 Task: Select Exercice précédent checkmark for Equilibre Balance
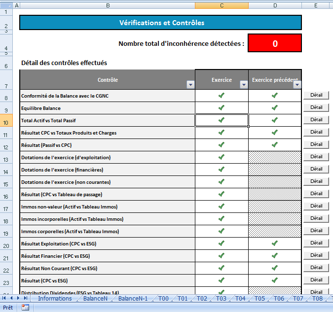pyautogui.click(x=275, y=108)
